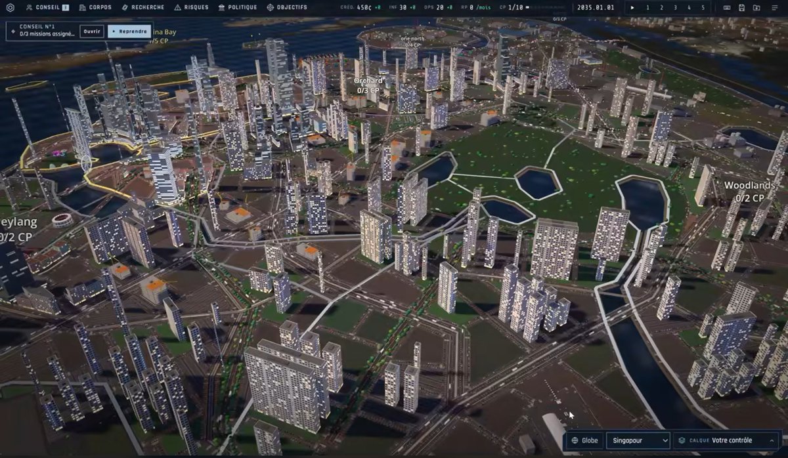
Task: Set game speed to 4
Action: tap(689, 7)
